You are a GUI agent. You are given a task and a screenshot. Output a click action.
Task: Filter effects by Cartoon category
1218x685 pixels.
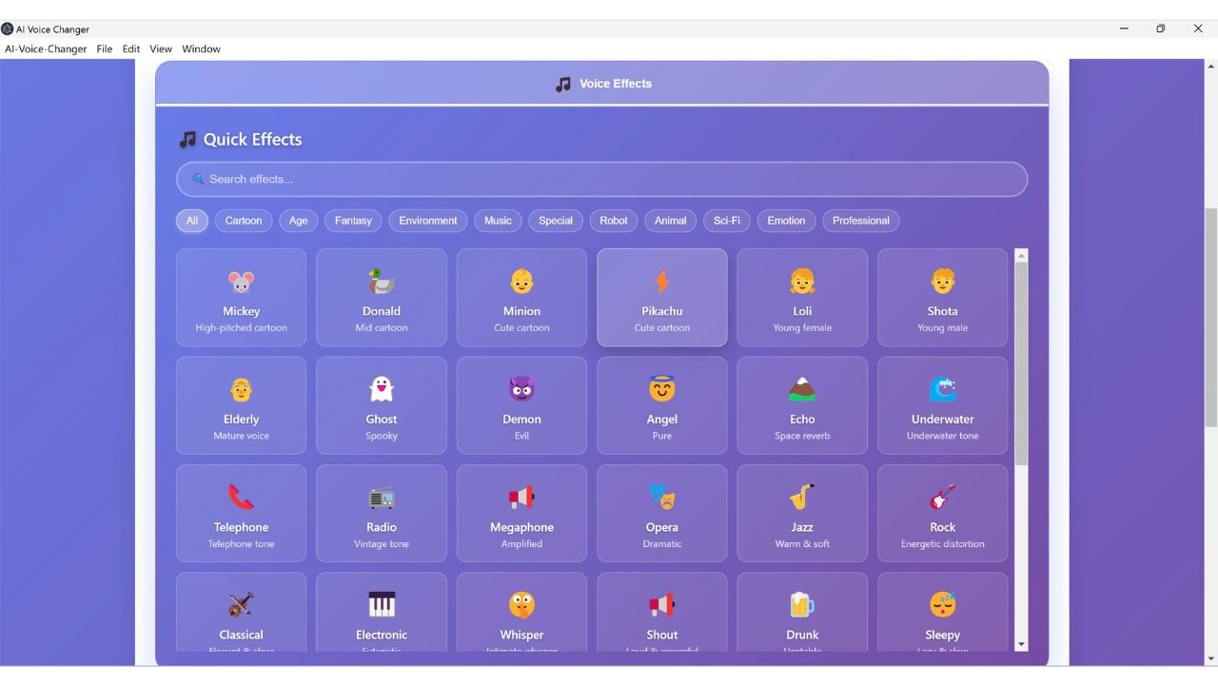click(244, 221)
